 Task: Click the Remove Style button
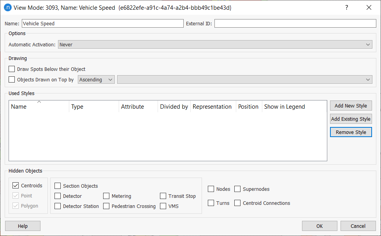coord(351,132)
